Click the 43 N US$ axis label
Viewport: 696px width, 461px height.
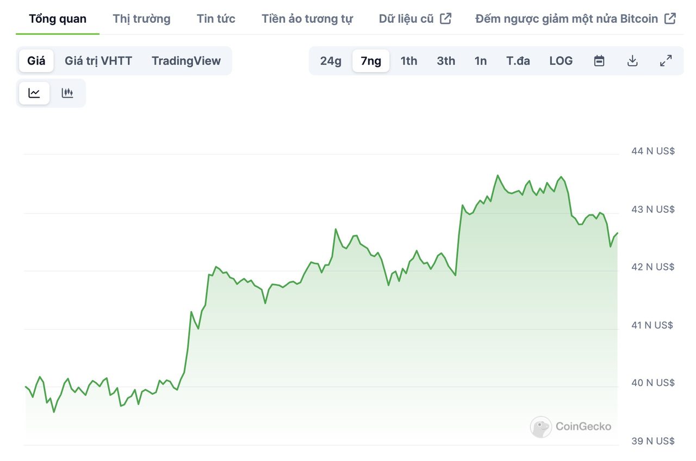pyautogui.click(x=653, y=209)
